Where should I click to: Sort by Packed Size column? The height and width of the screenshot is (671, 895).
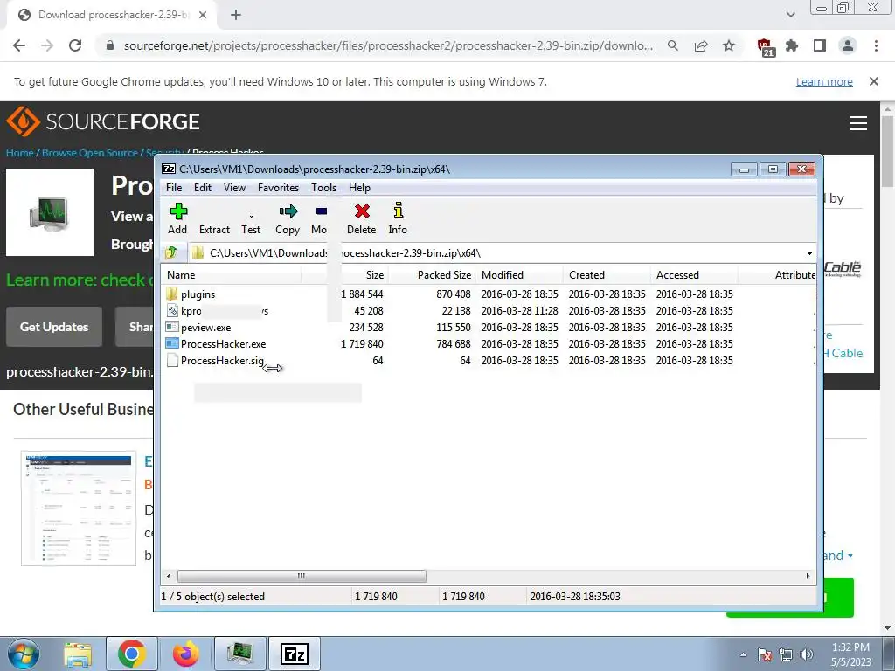pyautogui.click(x=432, y=275)
